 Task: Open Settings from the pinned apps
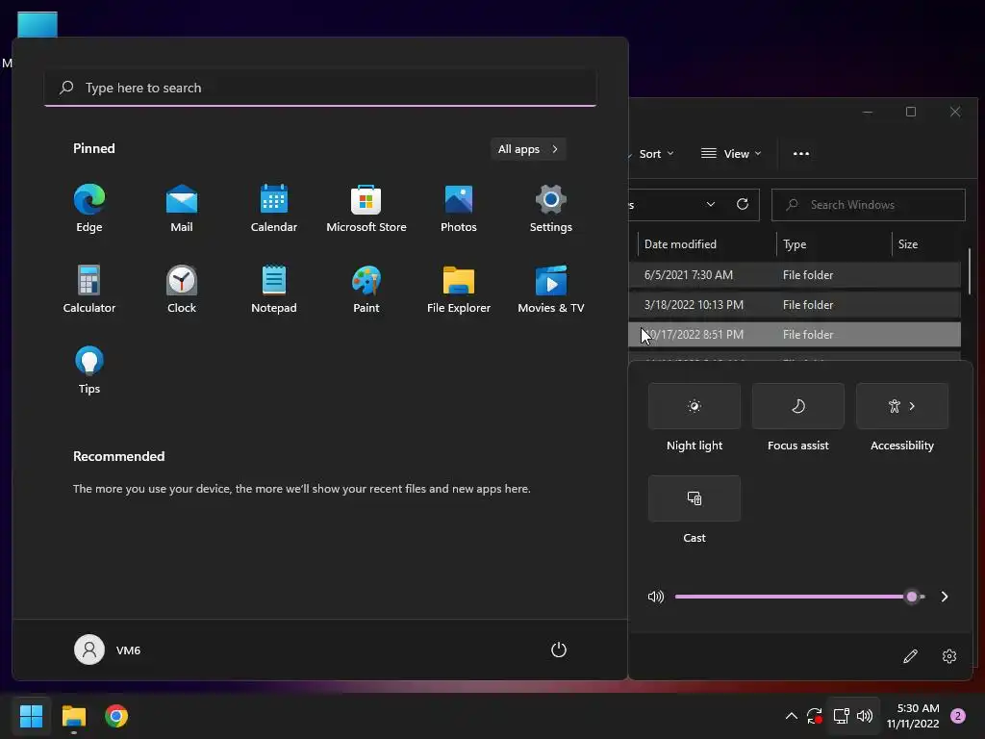(x=551, y=209)
